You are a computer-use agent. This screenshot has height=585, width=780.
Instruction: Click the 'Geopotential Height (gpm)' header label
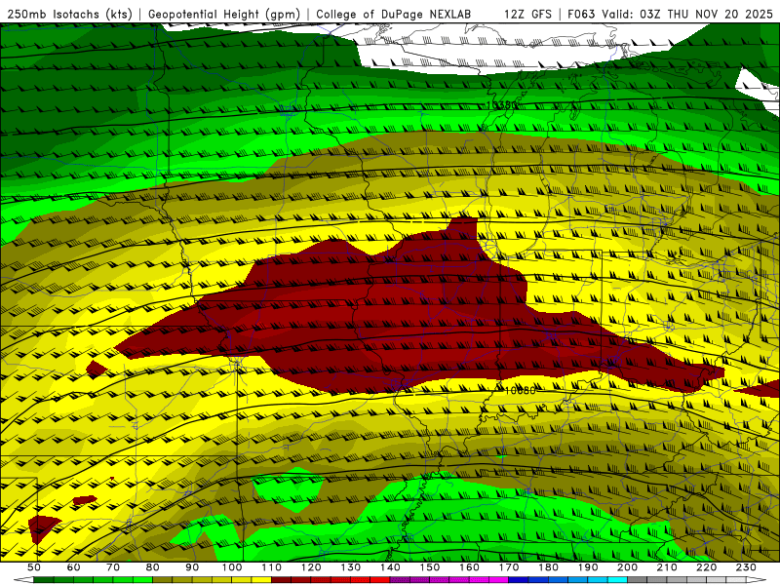[x=224, y=14]
